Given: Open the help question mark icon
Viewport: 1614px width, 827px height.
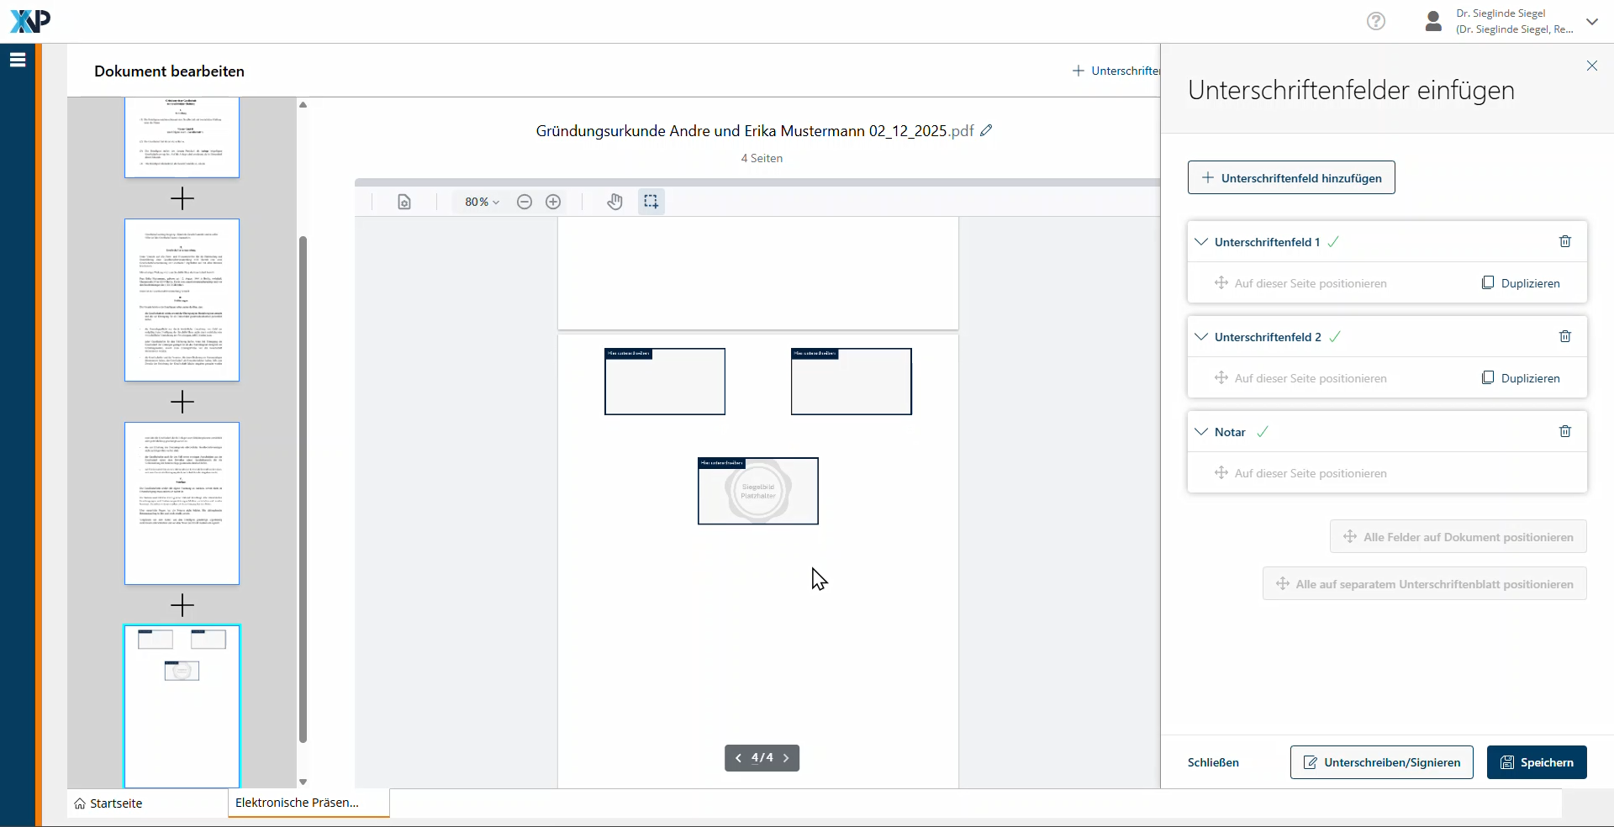Looking at the screenshot, I should [x=1375, y=21].
